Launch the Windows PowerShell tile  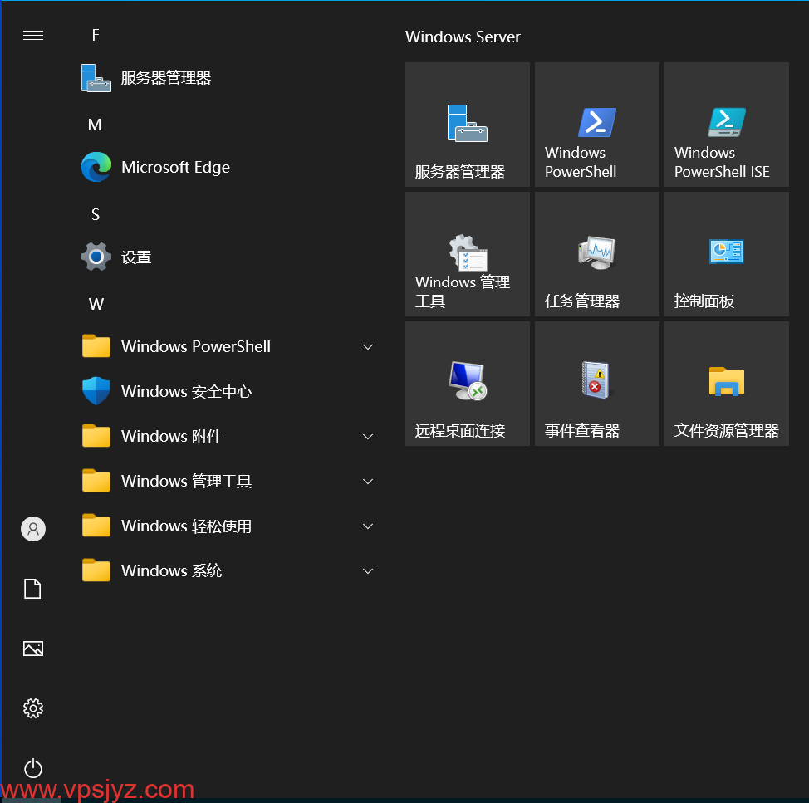[597, 125]
